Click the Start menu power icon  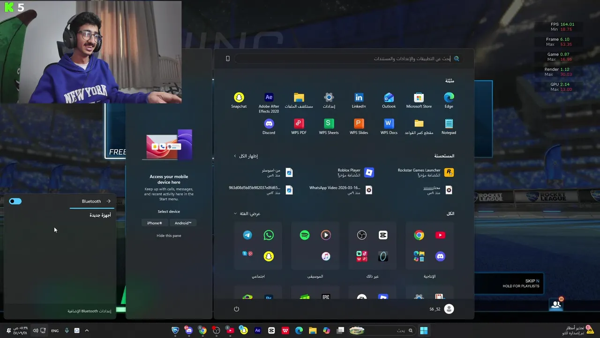tap(236, 309)
